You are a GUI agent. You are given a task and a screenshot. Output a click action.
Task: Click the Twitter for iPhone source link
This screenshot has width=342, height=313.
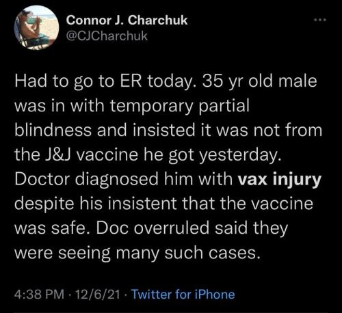(x=183, y=294)
